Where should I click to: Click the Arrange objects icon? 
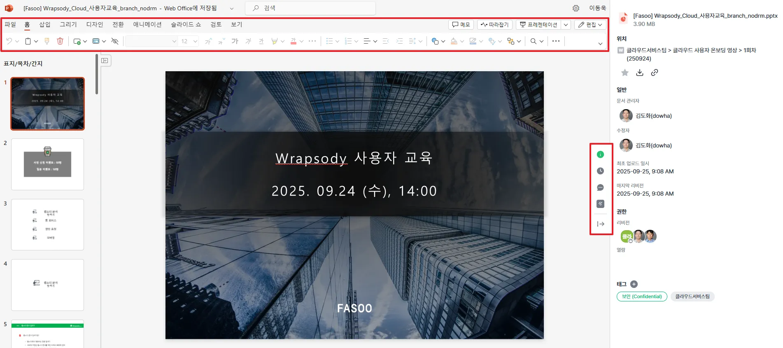coord(511,41)
